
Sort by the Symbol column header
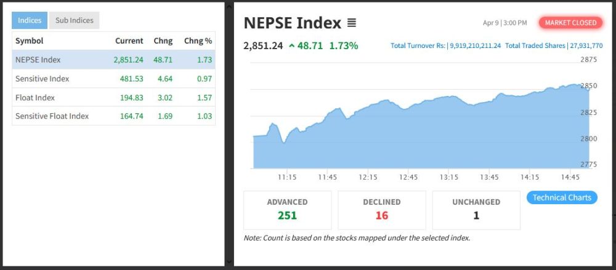pyautogui.click(x=30, y=41)
